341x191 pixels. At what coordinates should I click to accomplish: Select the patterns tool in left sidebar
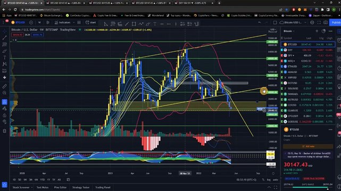[x=5, y=64]
